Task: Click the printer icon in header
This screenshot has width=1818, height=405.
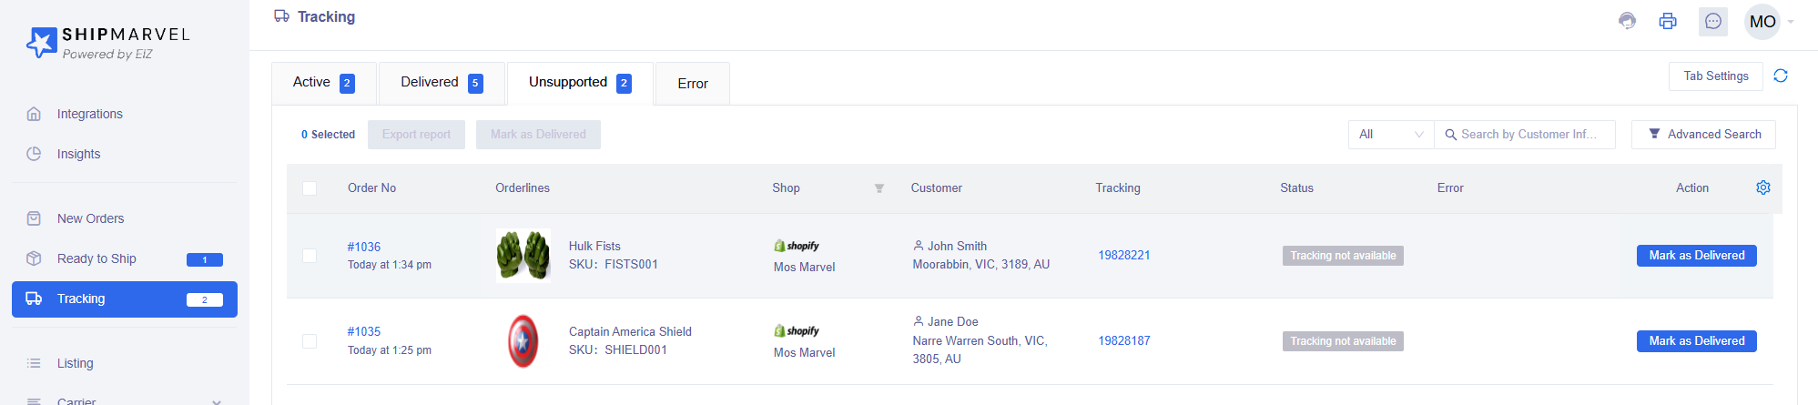Action: [1668, 21]
